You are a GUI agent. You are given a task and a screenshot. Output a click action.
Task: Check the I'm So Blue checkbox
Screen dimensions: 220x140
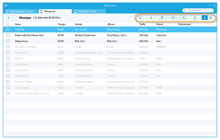(x=8, y=70)
